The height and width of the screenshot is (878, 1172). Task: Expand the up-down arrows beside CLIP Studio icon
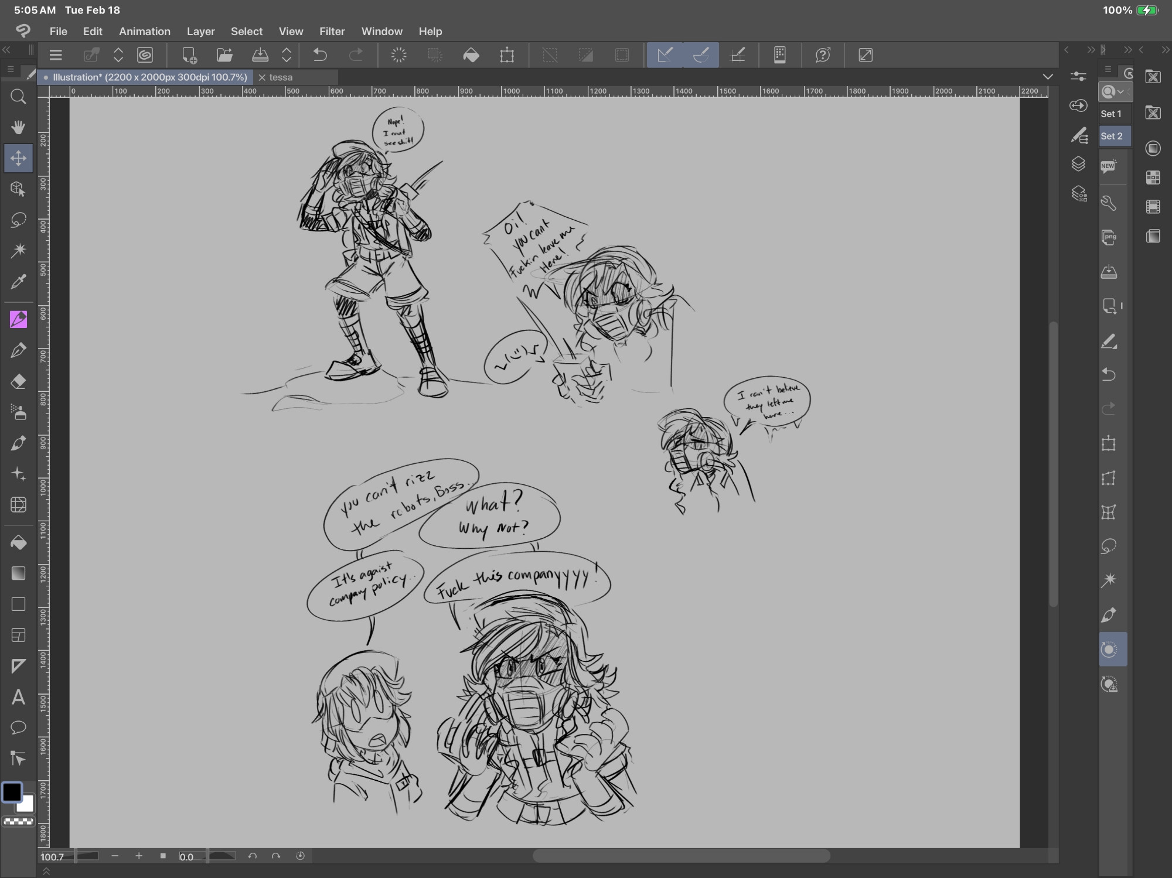coord(118,55)
